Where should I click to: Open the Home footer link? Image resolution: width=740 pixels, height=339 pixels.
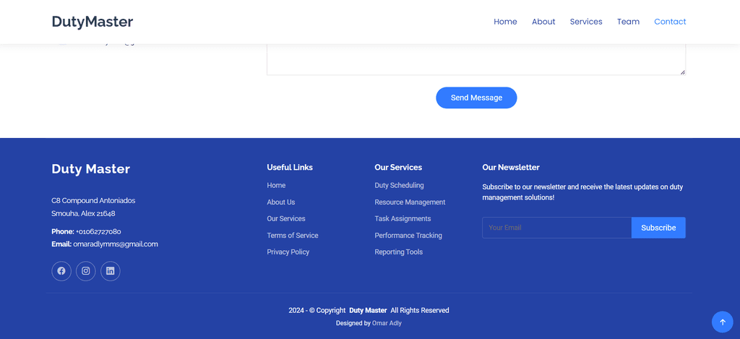[276, 186]
